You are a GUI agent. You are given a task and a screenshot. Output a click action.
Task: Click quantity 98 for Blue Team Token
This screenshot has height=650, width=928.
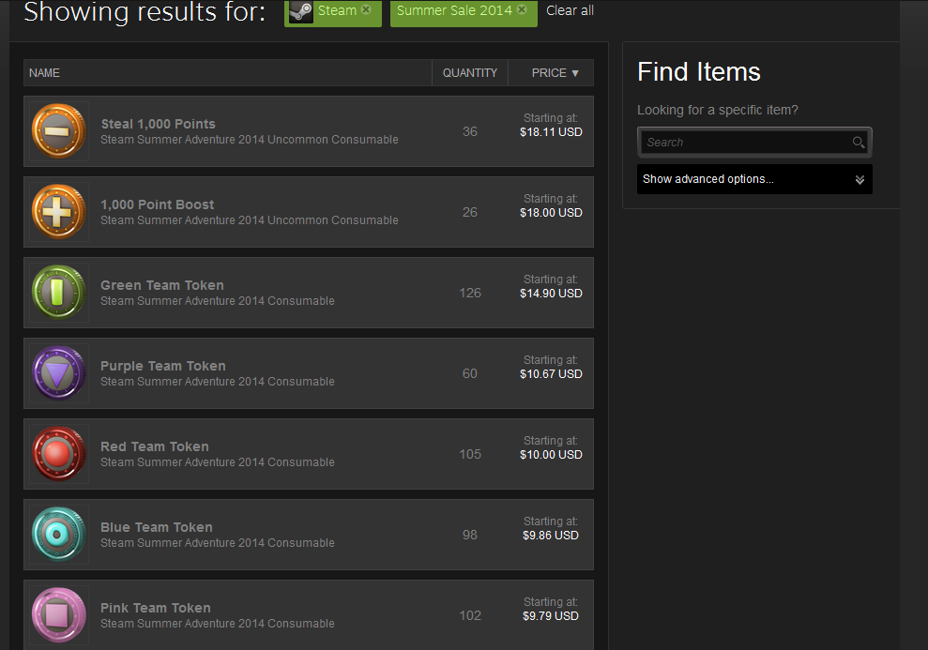pyautogui.click(x=470, y=535)
